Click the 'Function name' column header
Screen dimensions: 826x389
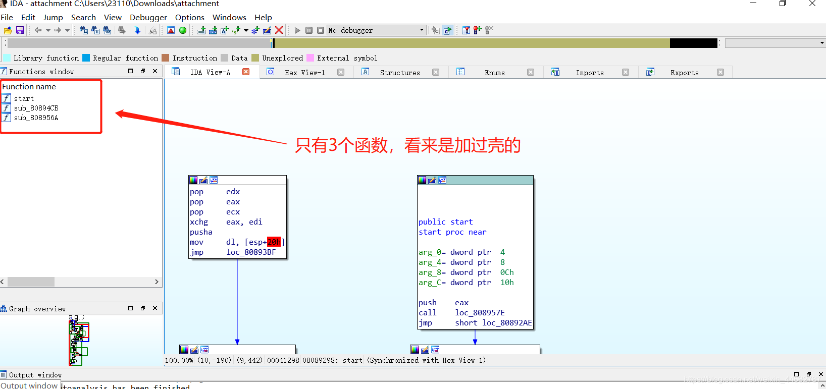tap(29, 87)
